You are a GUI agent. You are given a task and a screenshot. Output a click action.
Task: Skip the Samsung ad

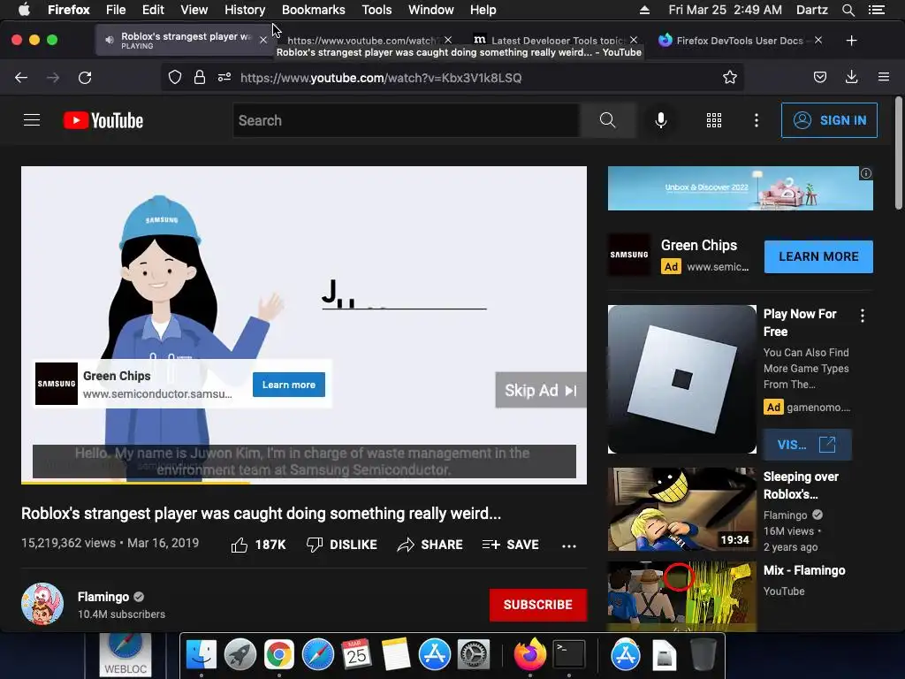(541, 390)
